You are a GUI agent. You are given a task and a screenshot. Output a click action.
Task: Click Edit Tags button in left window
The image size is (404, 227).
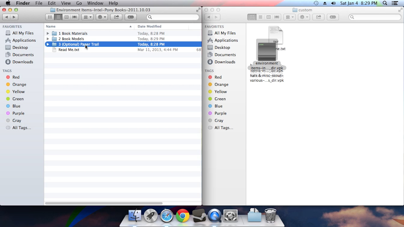(131, 17)
